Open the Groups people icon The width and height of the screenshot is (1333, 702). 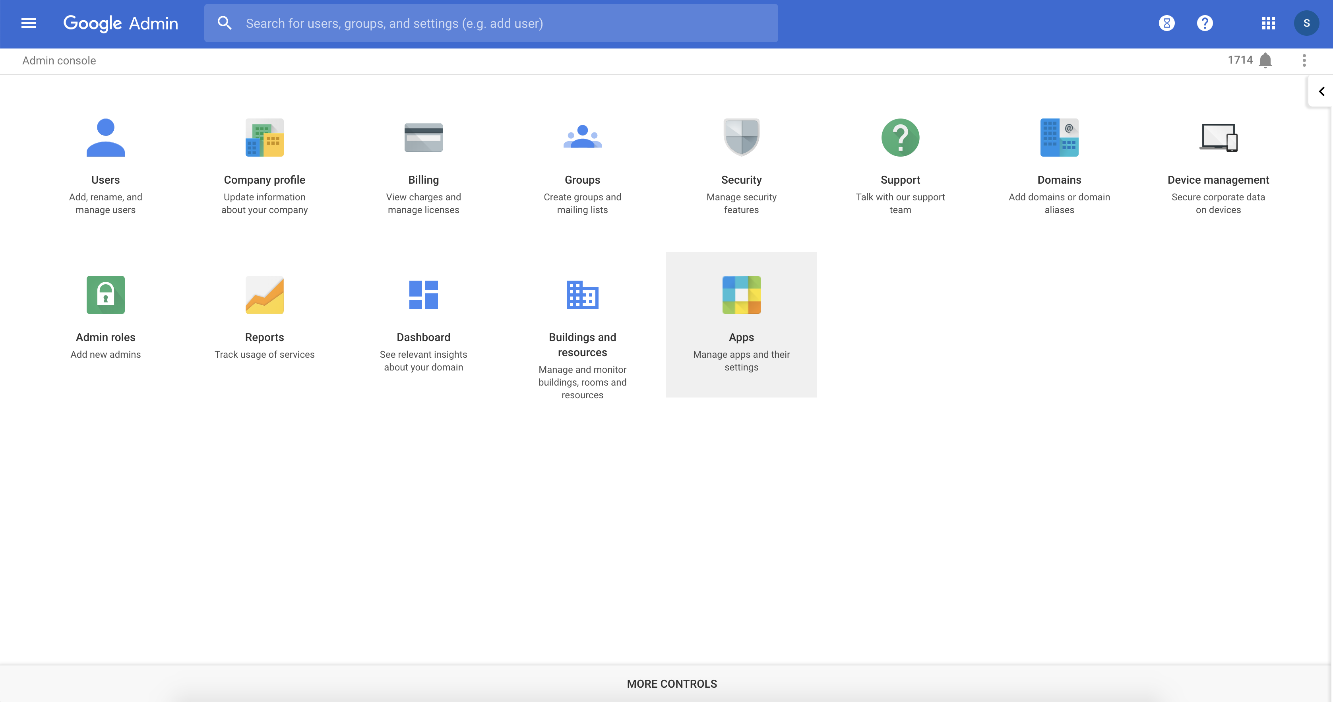[582, 138]
